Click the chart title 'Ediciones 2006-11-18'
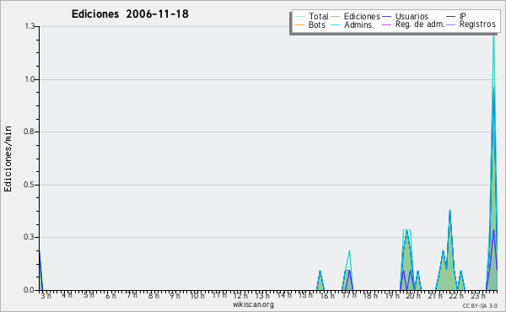 [130, 14]
